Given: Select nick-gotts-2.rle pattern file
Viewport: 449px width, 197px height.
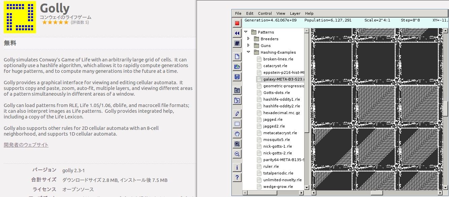Looking at the screenshot, I should 278,153.
